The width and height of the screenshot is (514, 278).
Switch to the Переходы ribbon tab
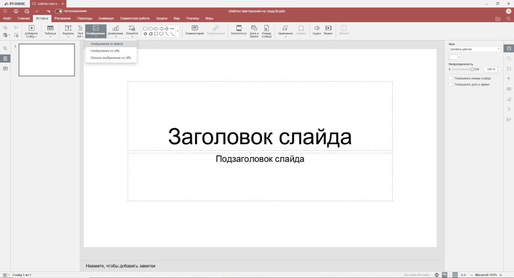pyautogui.click(x=85, y=18)
